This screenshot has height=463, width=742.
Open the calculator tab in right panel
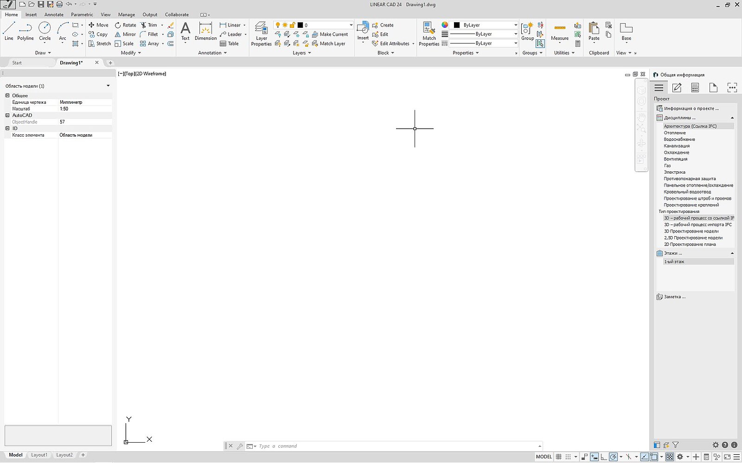[695, 88]
